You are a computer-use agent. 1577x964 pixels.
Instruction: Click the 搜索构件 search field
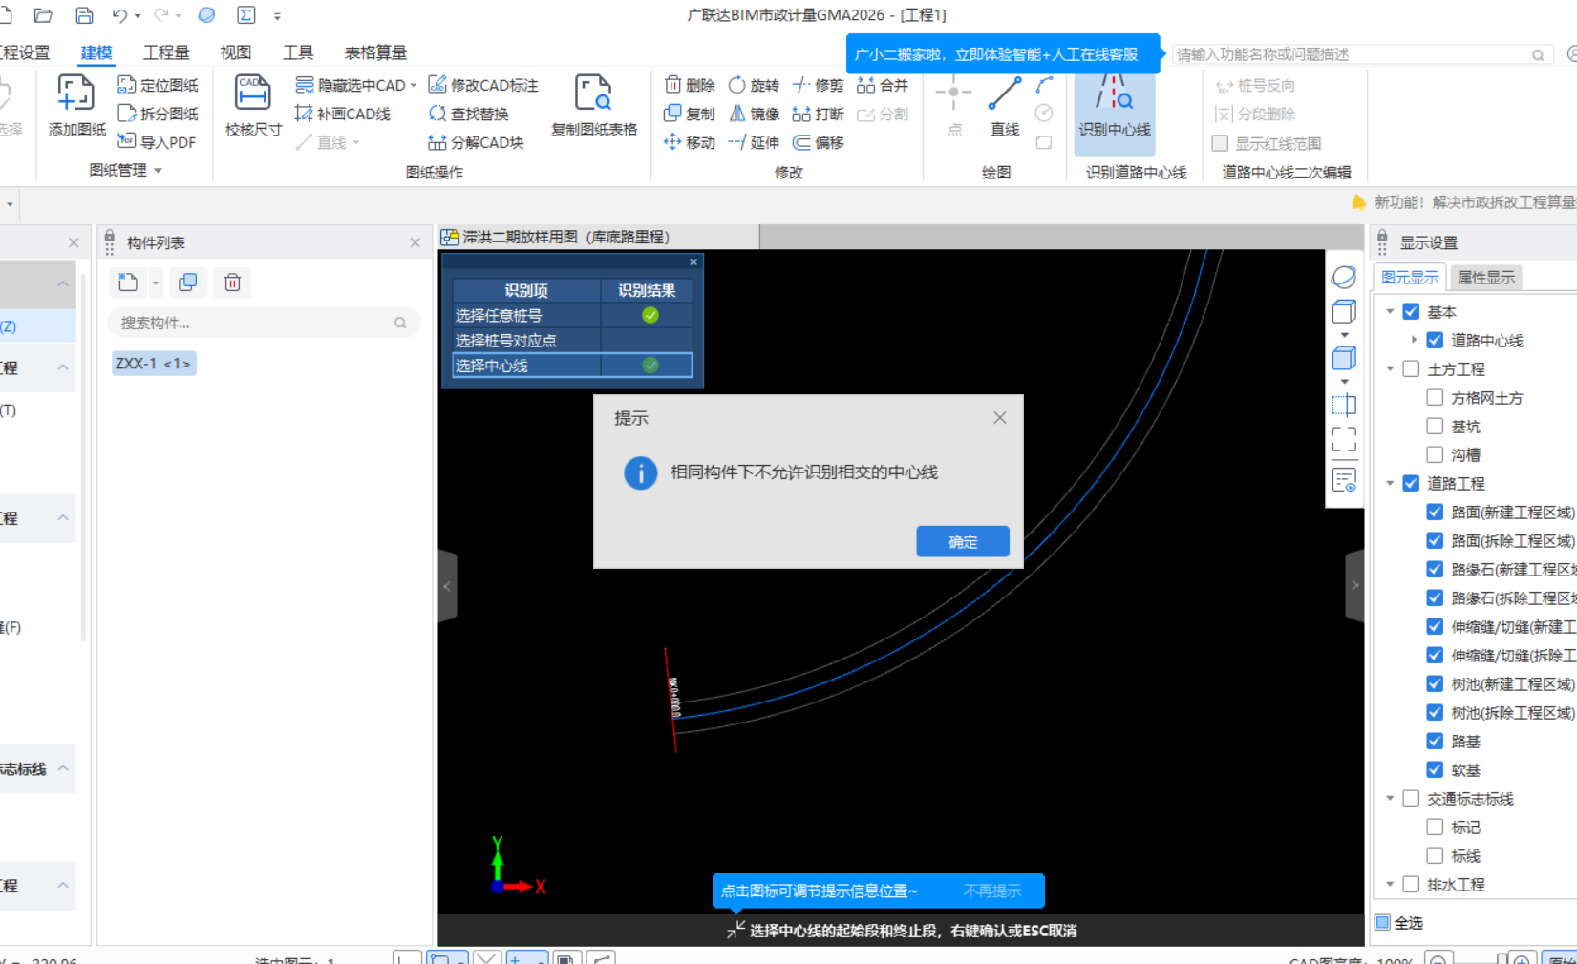[x=264, y=323]
